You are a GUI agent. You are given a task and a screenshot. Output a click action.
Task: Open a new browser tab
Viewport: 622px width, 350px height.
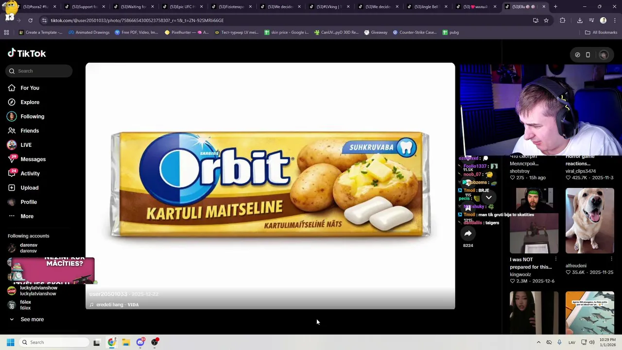click(555, 7)
